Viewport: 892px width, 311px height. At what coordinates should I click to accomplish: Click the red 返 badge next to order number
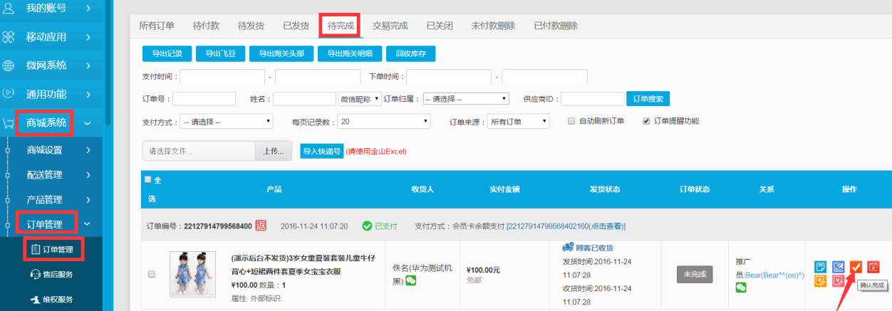coord(261,226)
